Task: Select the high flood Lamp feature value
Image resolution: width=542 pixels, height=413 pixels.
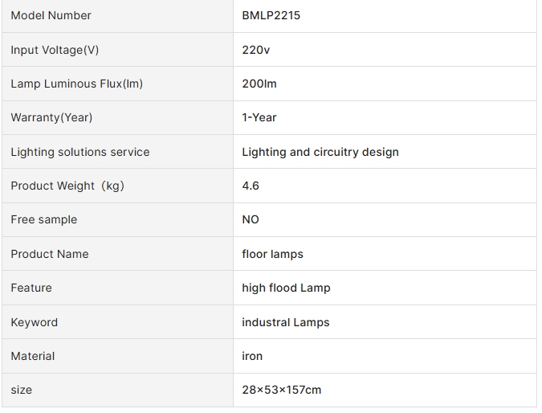Action: [x=286, y=288]
